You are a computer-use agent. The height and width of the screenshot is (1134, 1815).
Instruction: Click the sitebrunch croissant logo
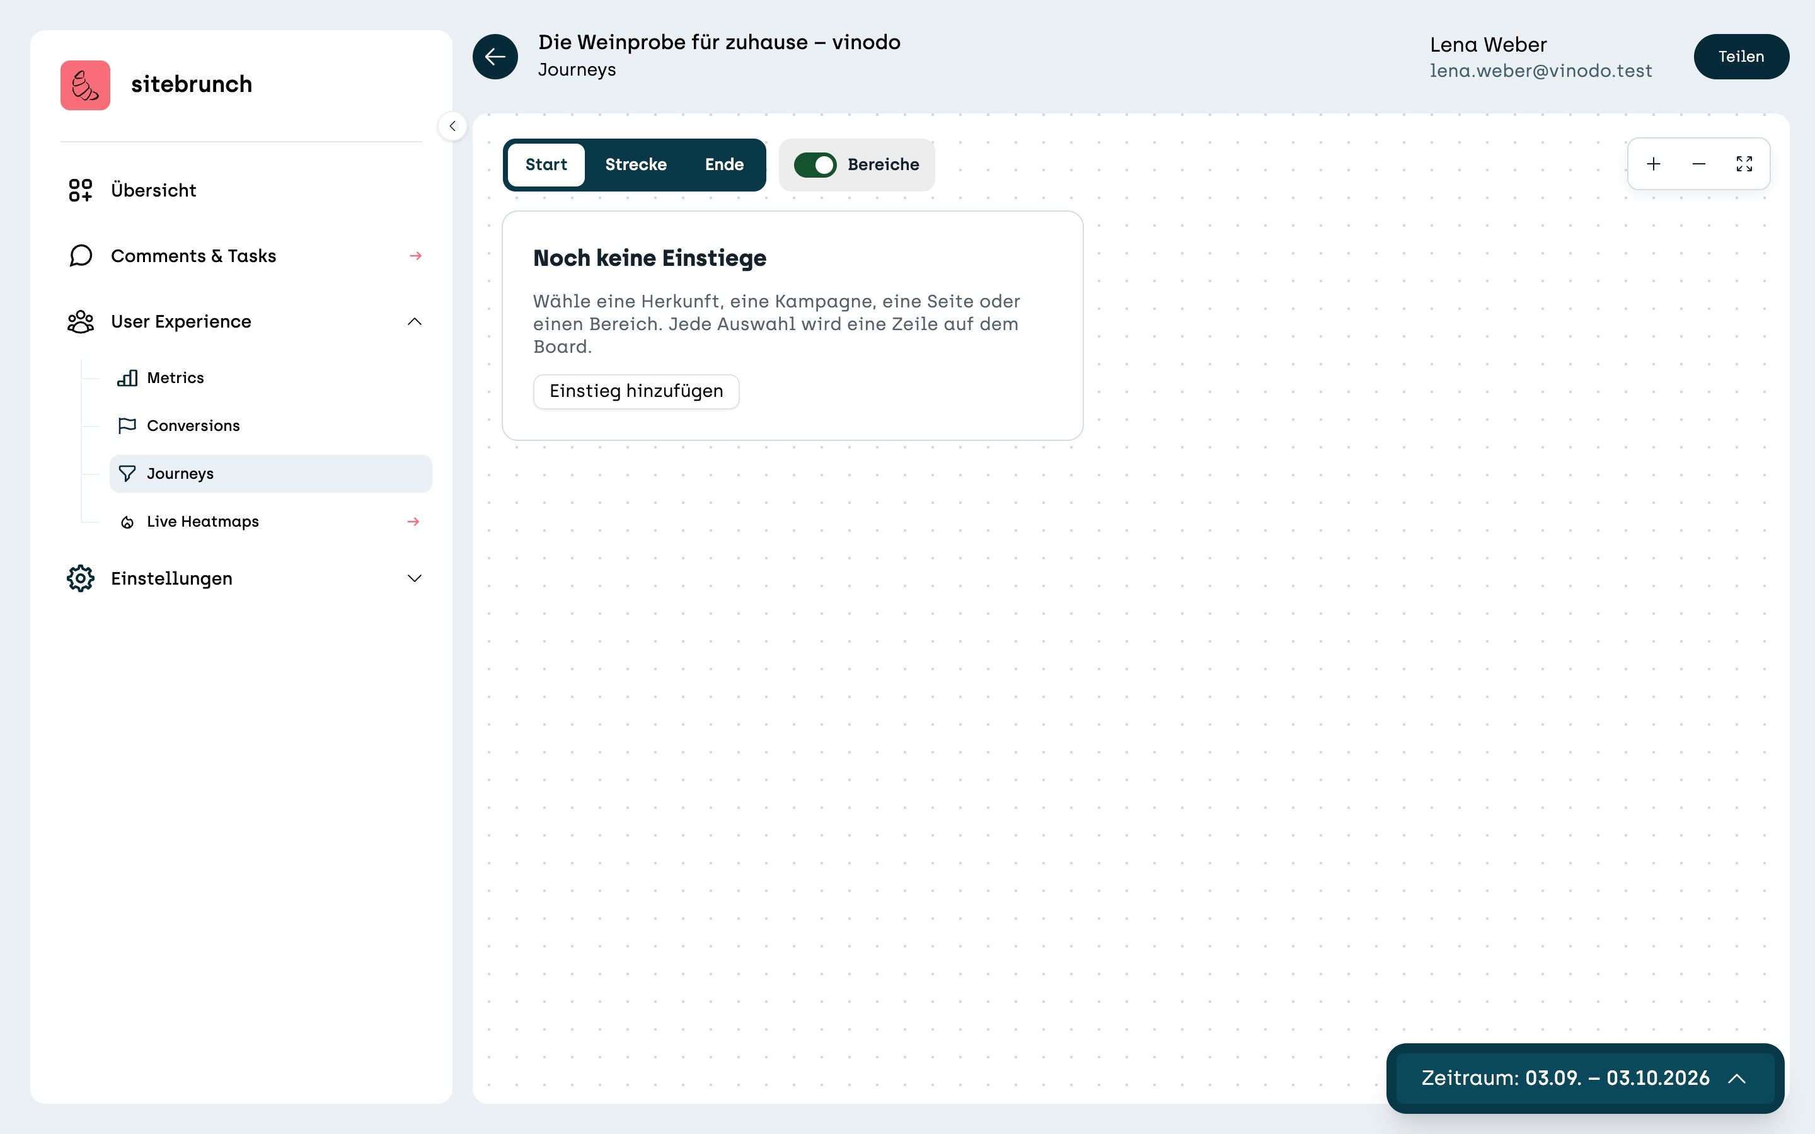point(84,86)
